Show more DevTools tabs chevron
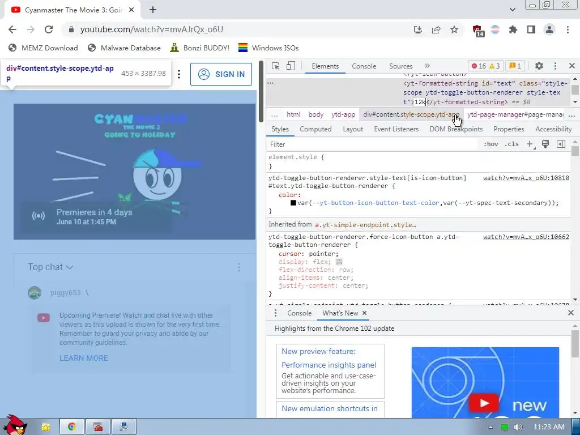 427,66
